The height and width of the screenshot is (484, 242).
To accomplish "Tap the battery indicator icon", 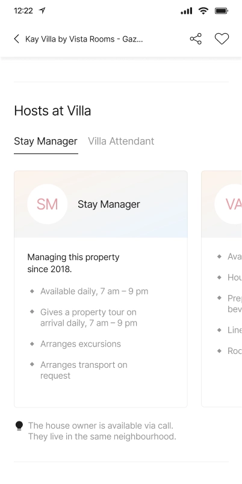I will pyautogui.click(x=222, y=11).
